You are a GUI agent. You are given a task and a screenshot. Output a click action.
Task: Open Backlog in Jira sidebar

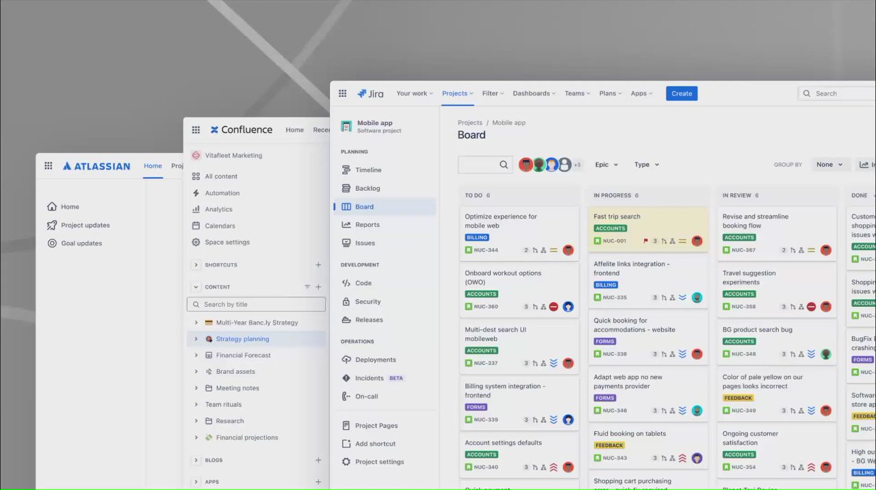[368, 189]
